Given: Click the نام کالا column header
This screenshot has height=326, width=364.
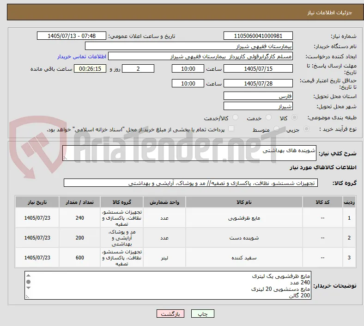Looking at the screenshot, I should [x=244, y=202].
